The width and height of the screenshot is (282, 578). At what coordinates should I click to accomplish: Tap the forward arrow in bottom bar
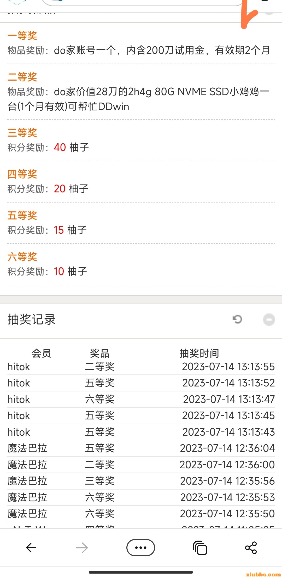[82, 547]
